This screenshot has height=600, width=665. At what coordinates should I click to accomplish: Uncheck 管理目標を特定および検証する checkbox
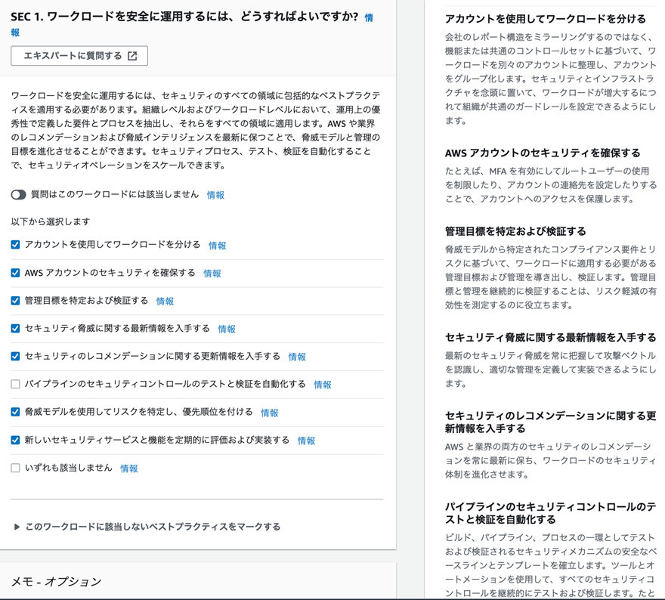[x=15, y=301]
